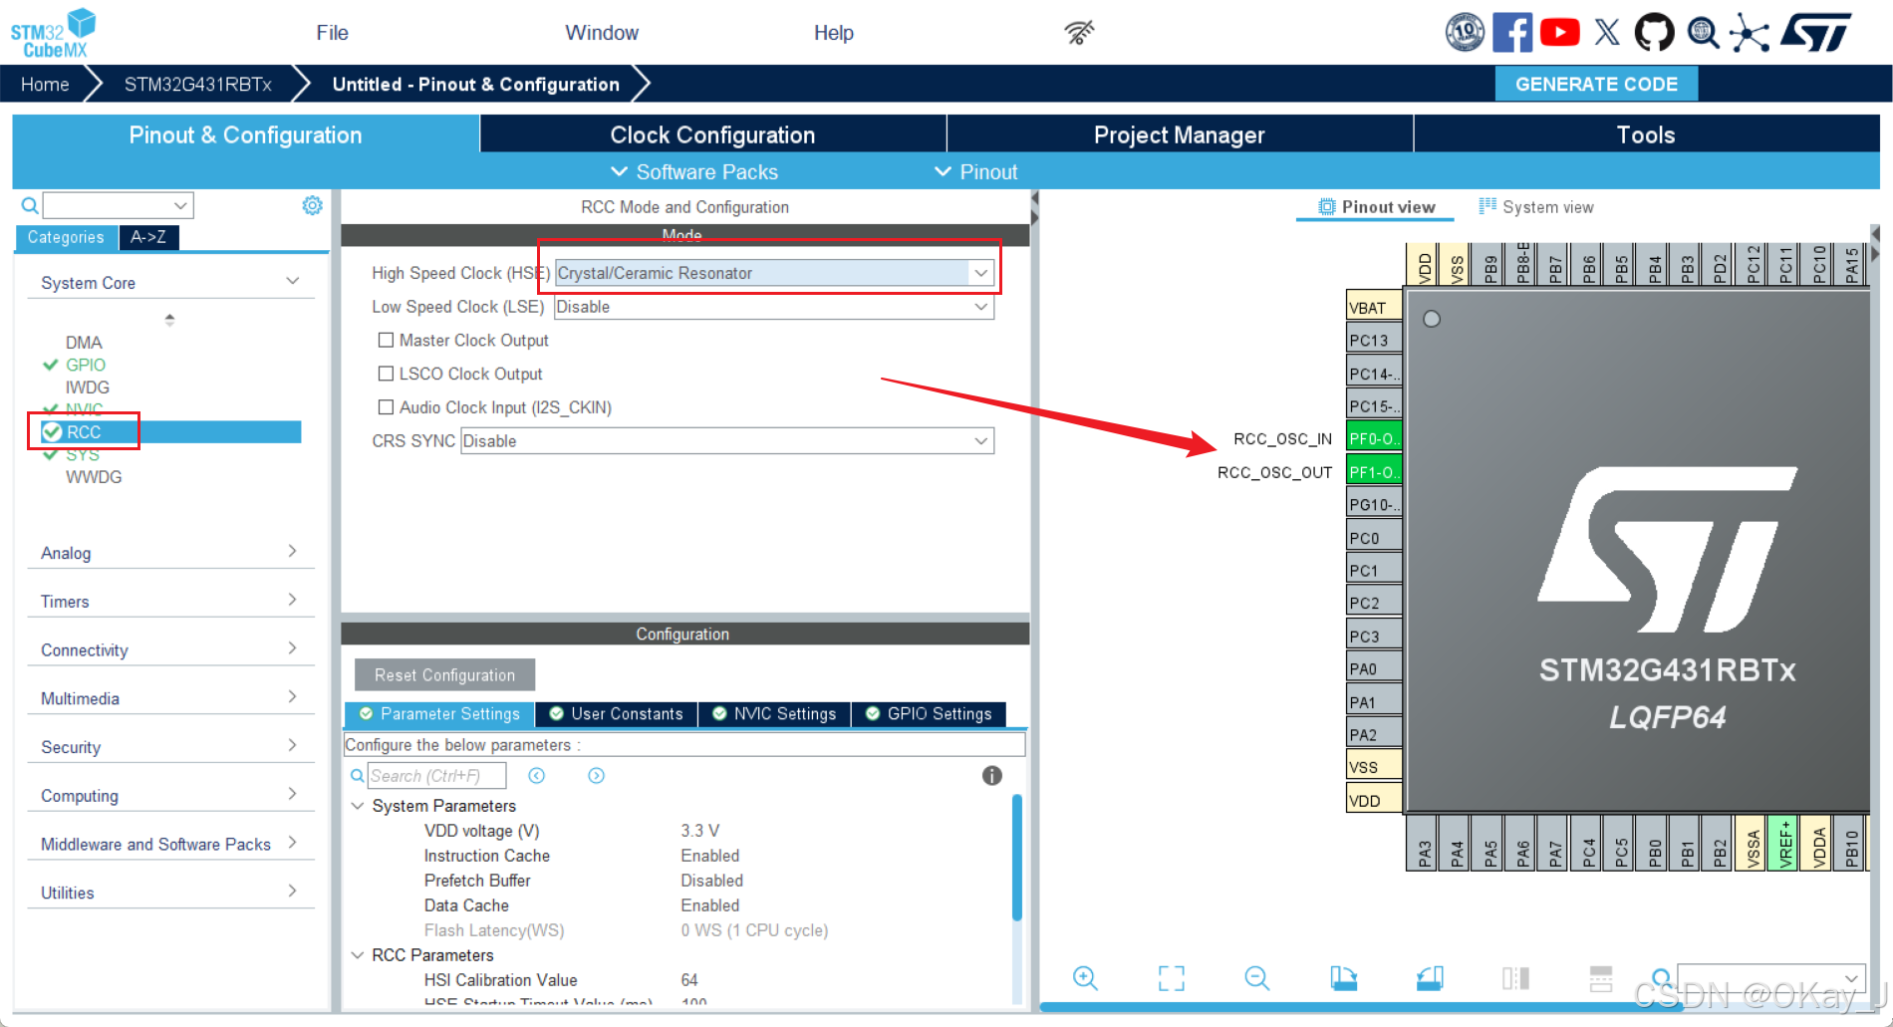The height and width of the screenshot is (1027, 1893).
Task: Click the globe search icon in header
Action: click(x=1703, y=32)
